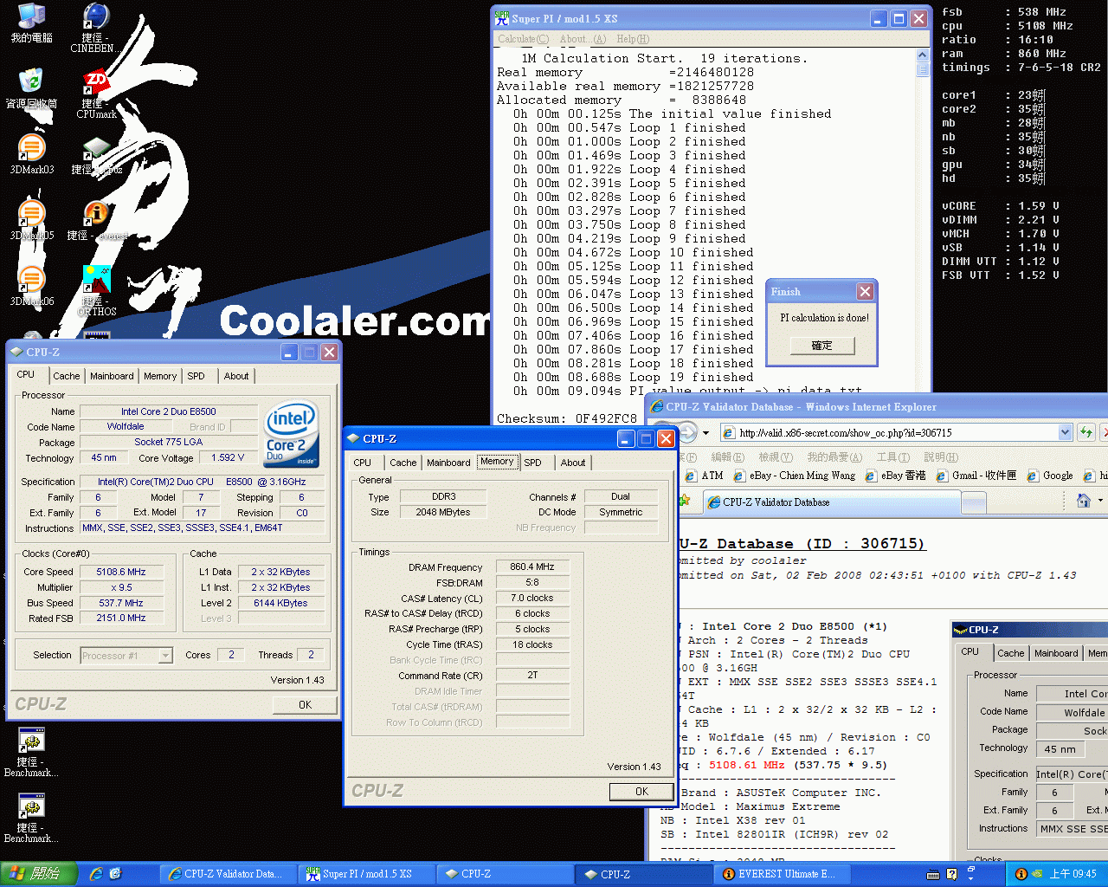Screen dimensions: 1108x887
Task: Open the About...(A) menu in Super PI
Action: (583, 39)
